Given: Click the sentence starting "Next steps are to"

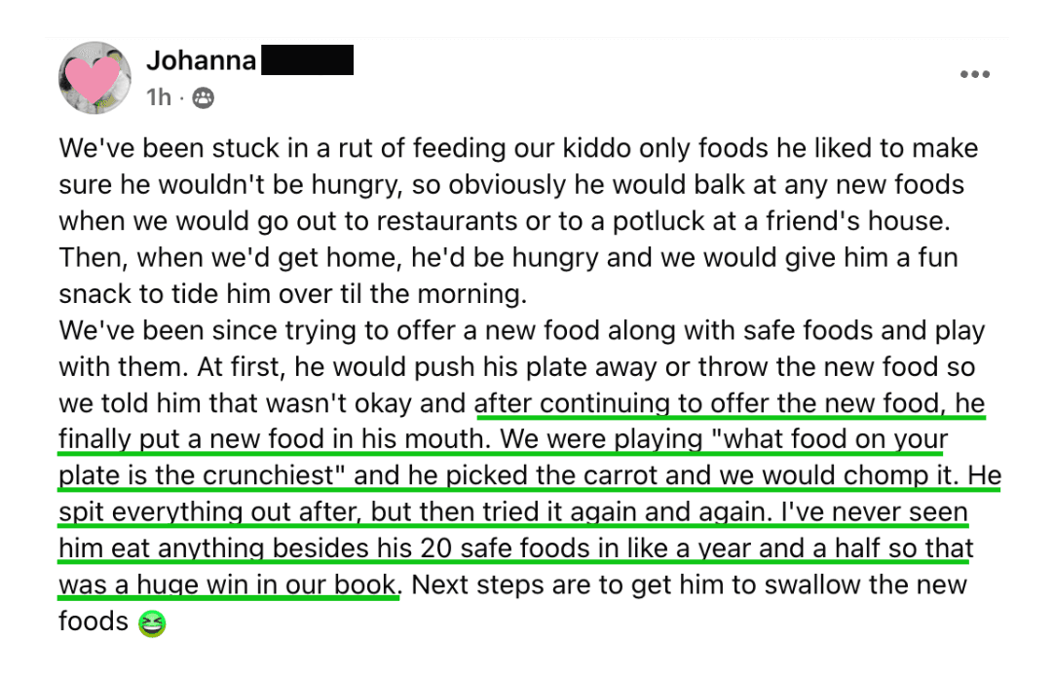Looking at the screenshot, I should (x=689, y=584).
